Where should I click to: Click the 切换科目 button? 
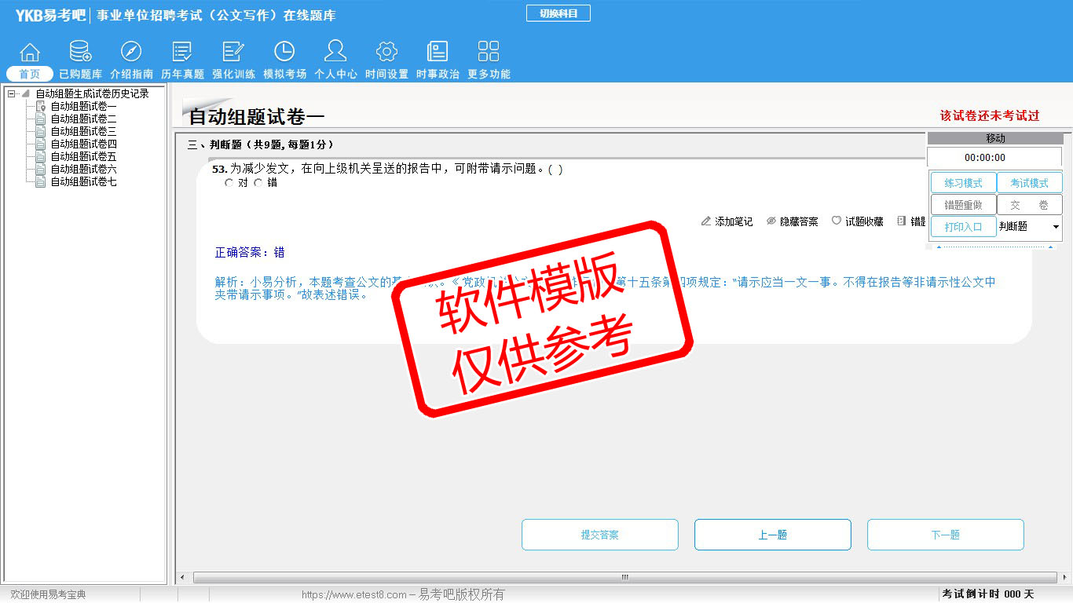[558, 13]
